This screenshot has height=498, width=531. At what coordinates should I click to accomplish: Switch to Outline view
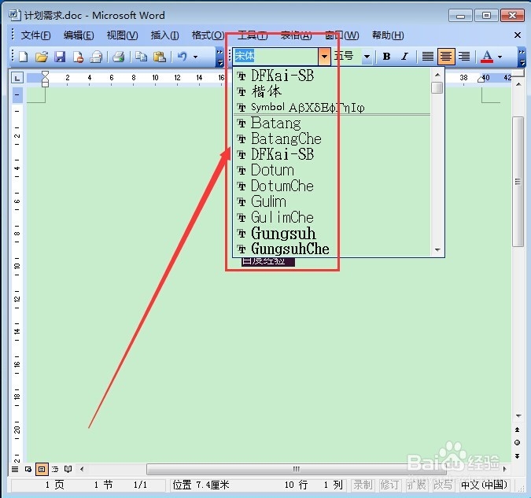coord(55,469)
